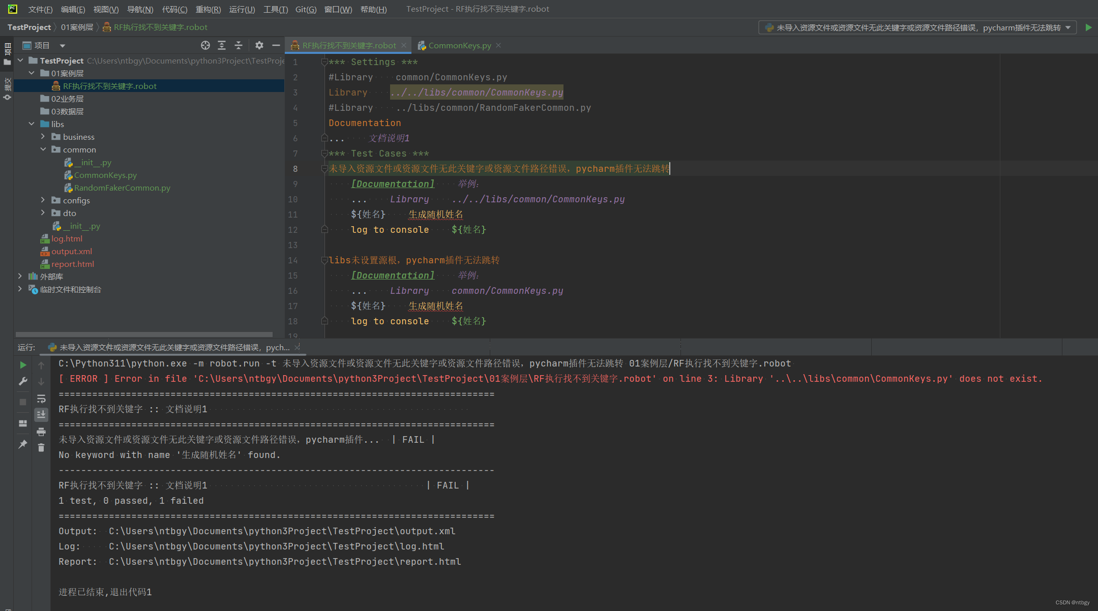
Task: Click the green Run button in top toolbar
Action: pyautogui.click(x=1088, y=27)
